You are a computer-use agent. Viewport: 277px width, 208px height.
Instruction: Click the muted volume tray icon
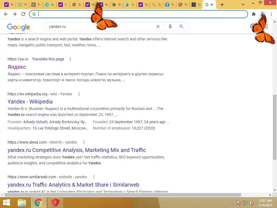[252, 203]
